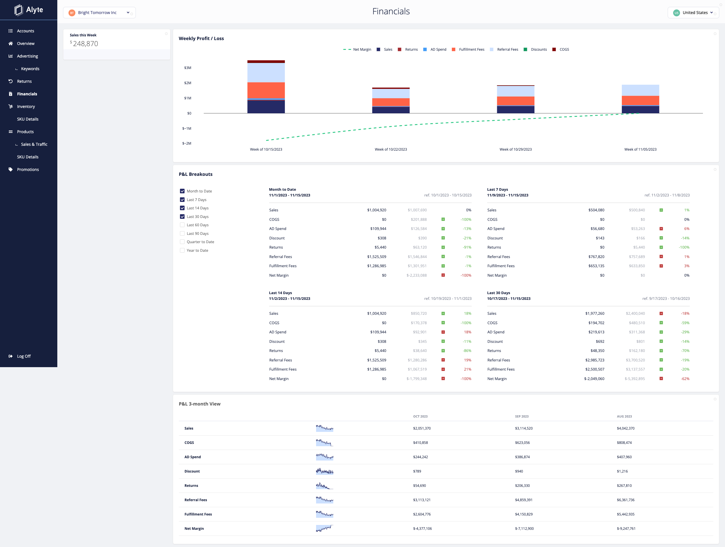The image size is (725, 547).
Task: Open SKU Details under Inventory
Action: tap(28, 119)
